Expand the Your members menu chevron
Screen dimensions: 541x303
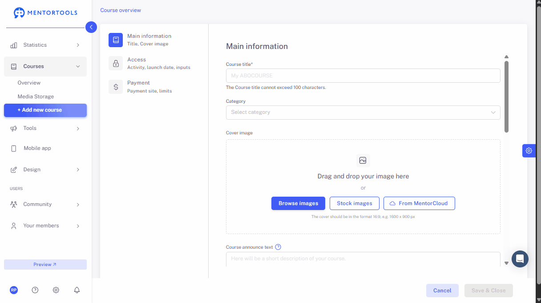[78, 226]
